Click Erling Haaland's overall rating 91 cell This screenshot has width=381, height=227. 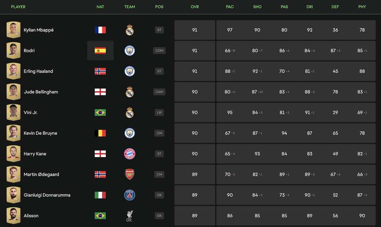(195, 71)
